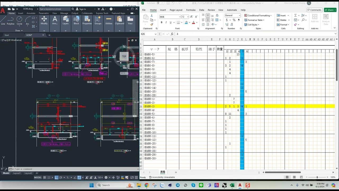
Task: Click the AutoSum sigma icon
Action: tap(296, 16)
